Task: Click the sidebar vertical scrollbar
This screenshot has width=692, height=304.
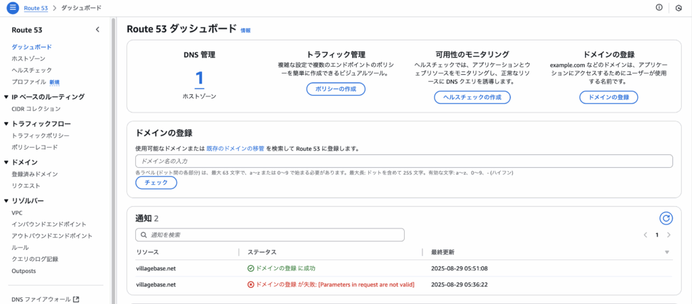Action: coord(113,160)
